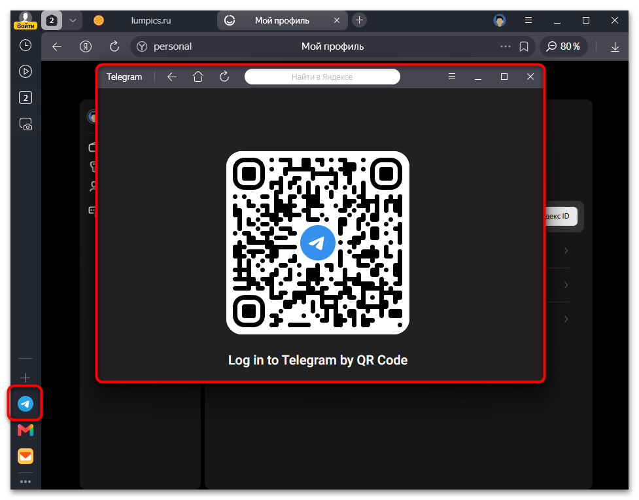This screenshot has height=500, width=639.
Task: Click the Log in to Telegram by QR Code text
Action: pos(317,360)
